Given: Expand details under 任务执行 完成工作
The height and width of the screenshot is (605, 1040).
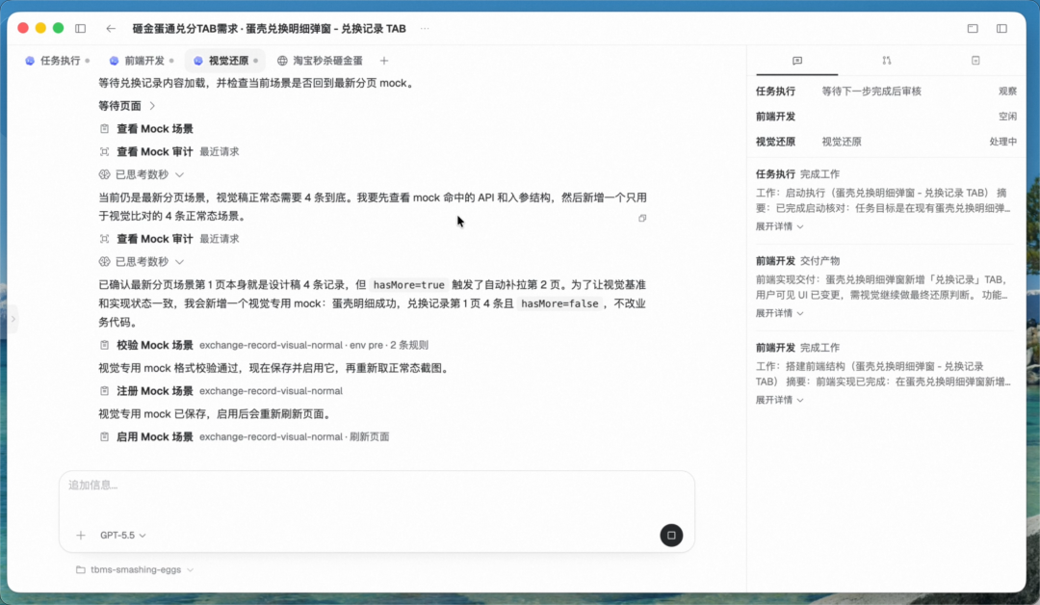Looking at the screenshot, I should (x=779, y=227).
